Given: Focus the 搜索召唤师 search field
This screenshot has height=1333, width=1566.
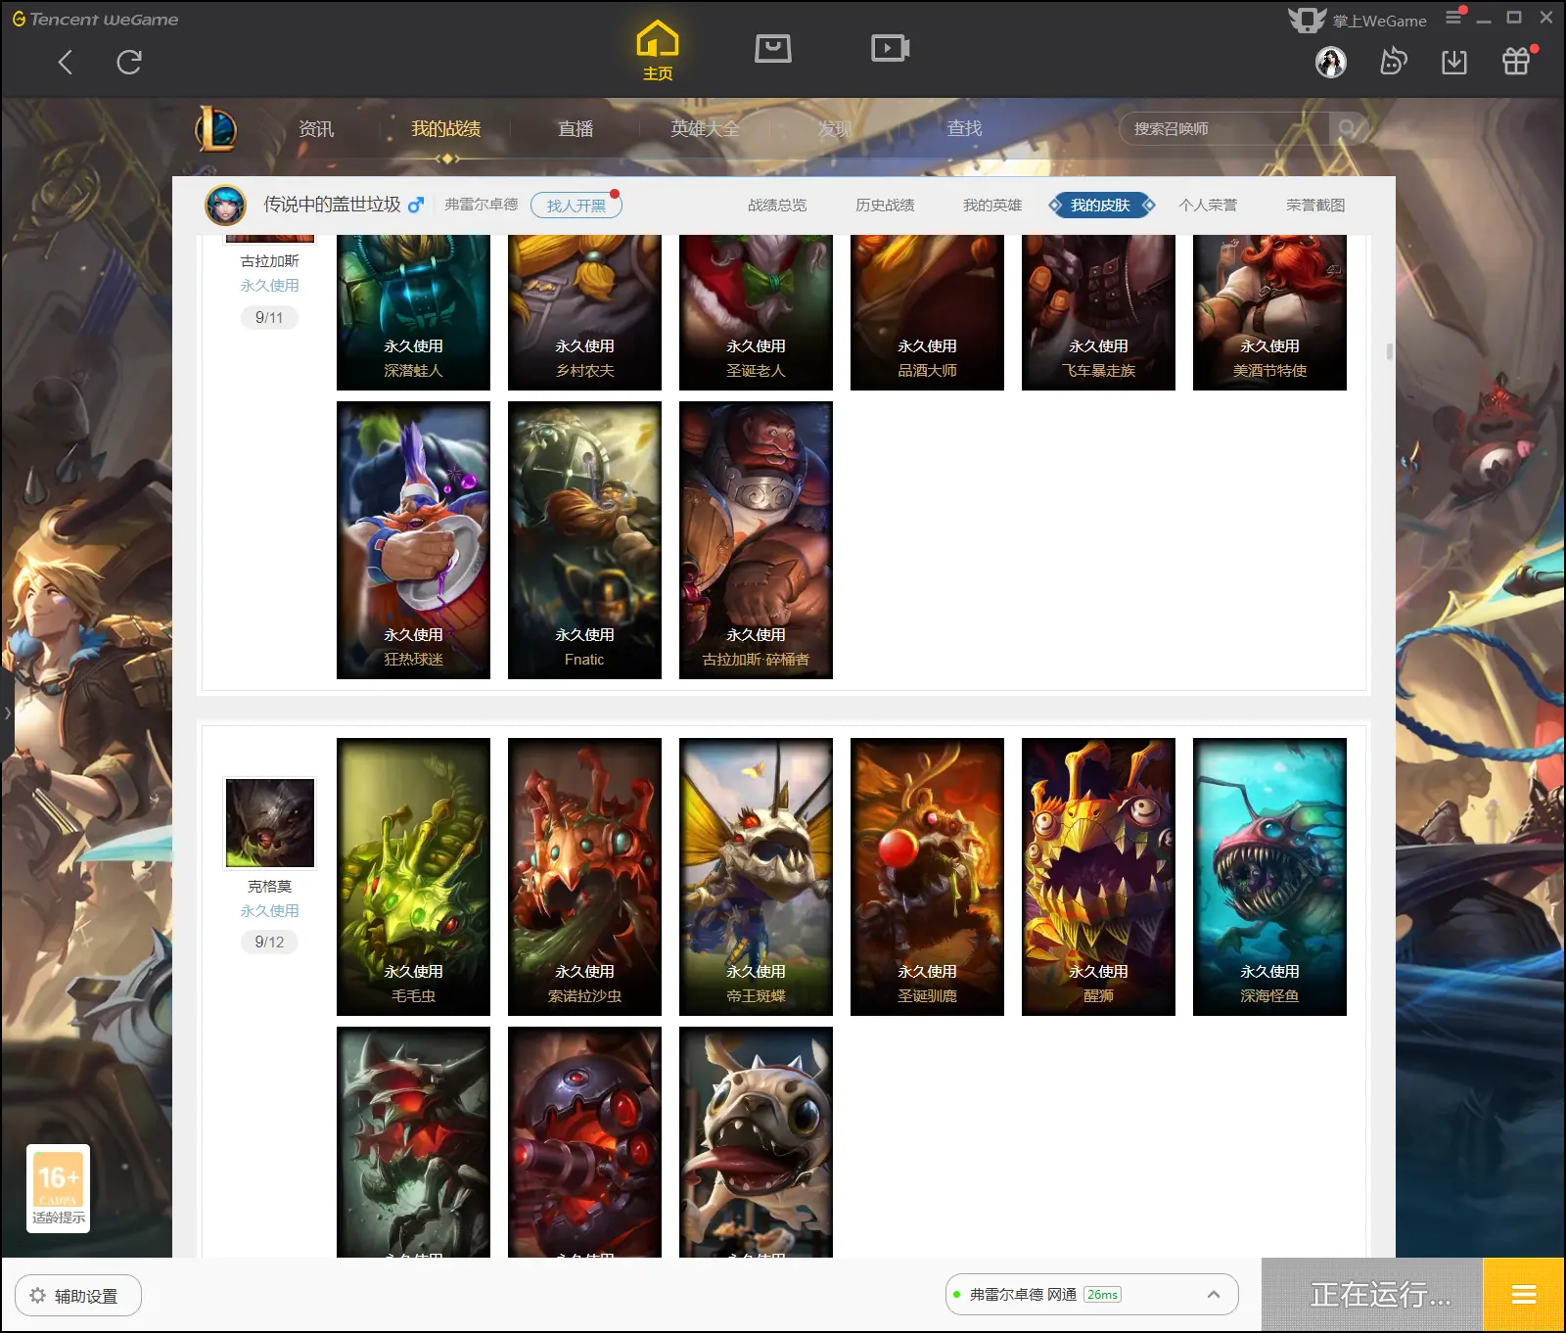Looking at the screenshot, I should [1223, 128].
